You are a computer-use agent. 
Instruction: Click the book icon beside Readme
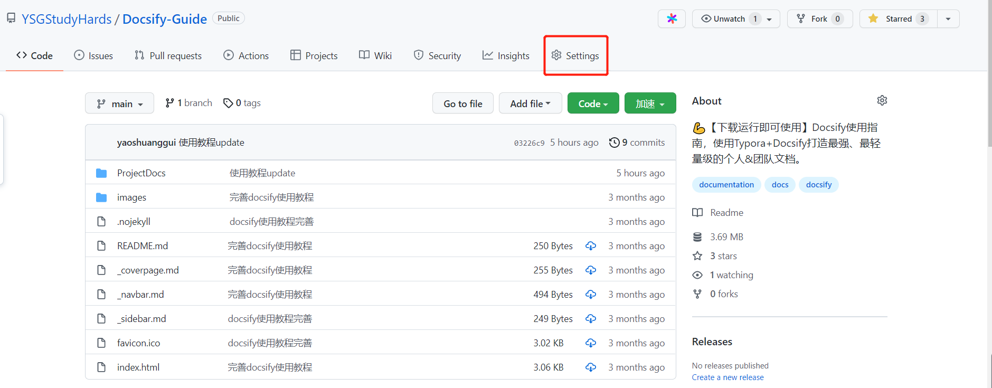(x=697, y=213)
